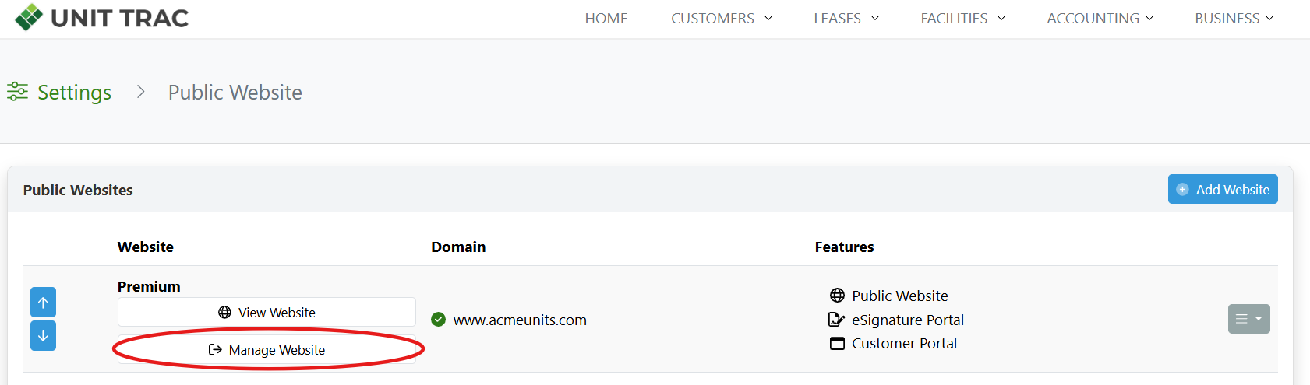Expand the Customers dropdown menu

721,19
